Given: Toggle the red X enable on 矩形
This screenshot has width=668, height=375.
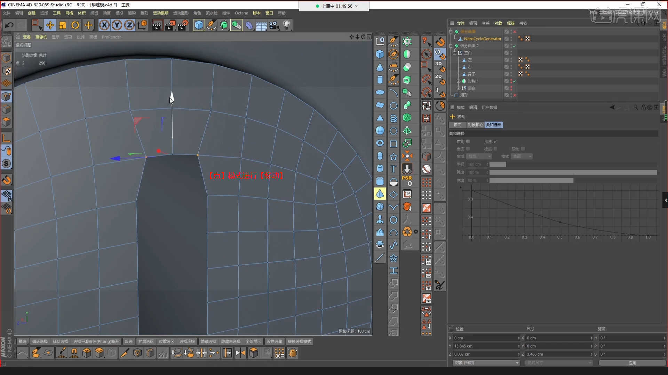Looking at the screenshot, I should click(x=515, y=95).
